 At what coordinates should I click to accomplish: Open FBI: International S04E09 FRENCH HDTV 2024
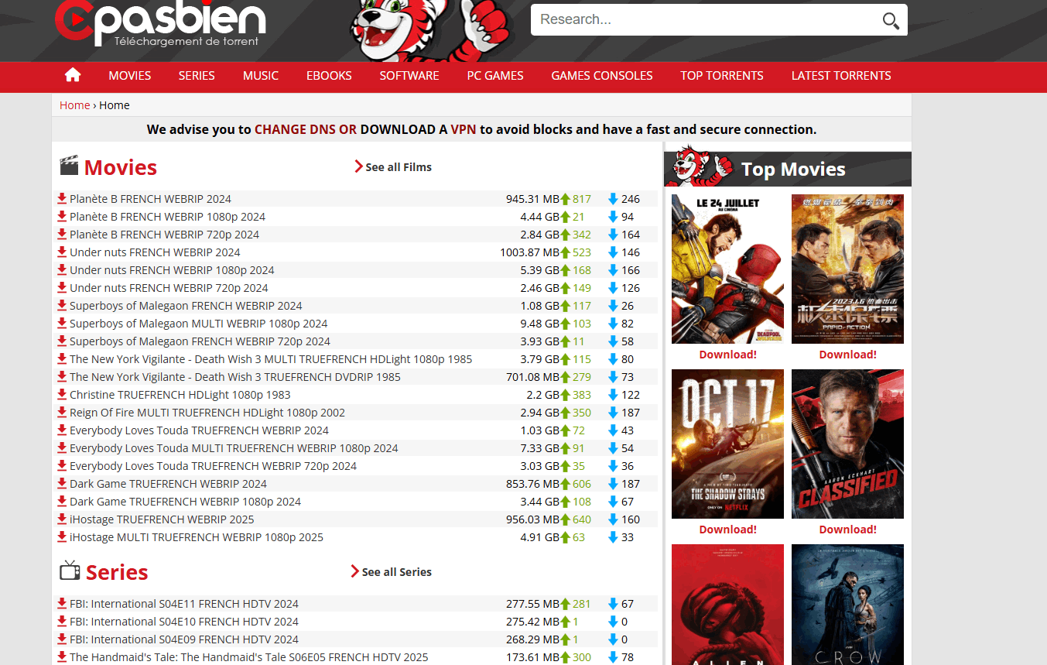point(184,639)
